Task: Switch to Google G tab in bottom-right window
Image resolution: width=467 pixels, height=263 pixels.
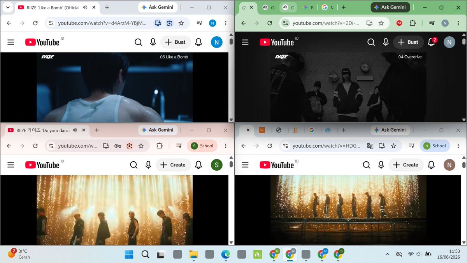Action: (x=312, y=130)
